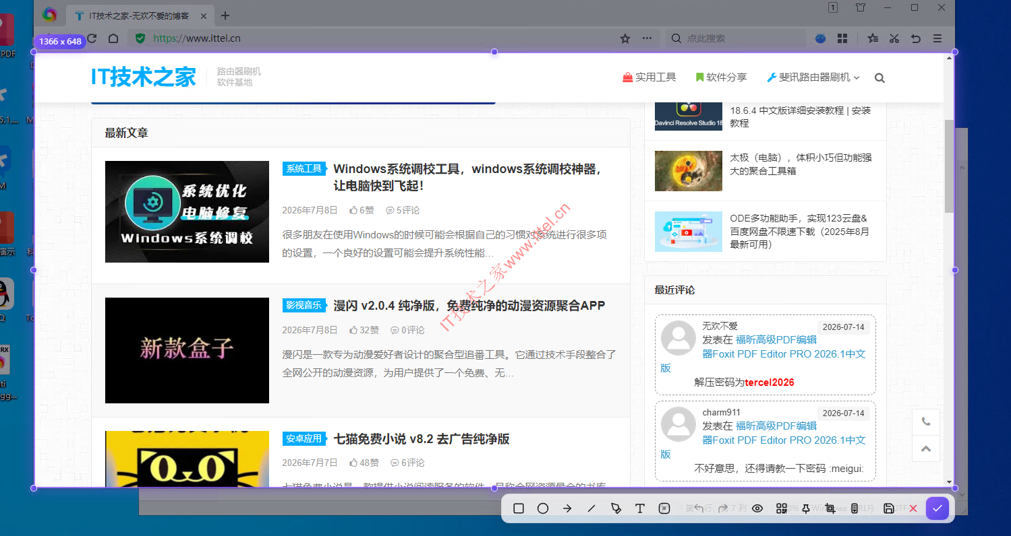The width and height of the screenshot is (1011, 536).
Task: Select the marker pen annotation tool
Action: (616, 508)
